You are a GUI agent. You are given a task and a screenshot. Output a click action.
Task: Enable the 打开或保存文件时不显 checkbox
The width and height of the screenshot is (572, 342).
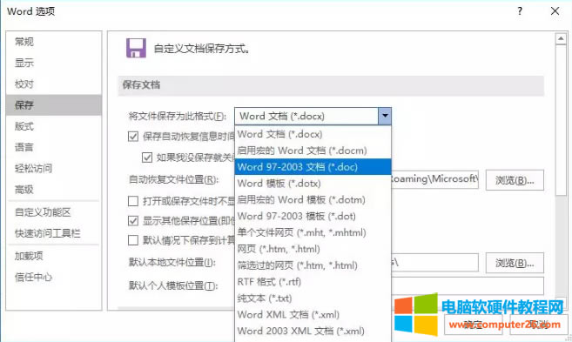click(x=133, y=201)
